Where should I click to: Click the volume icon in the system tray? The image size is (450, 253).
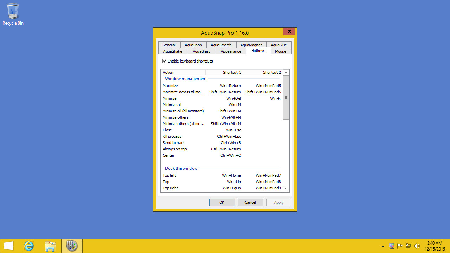[x=417, y=246]
